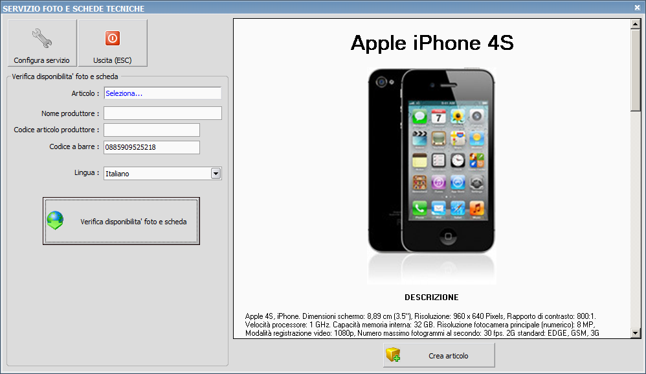Click the scrollbar up arrow
The width and height of the screenshot is (646, 374).
tap(636, 25)
